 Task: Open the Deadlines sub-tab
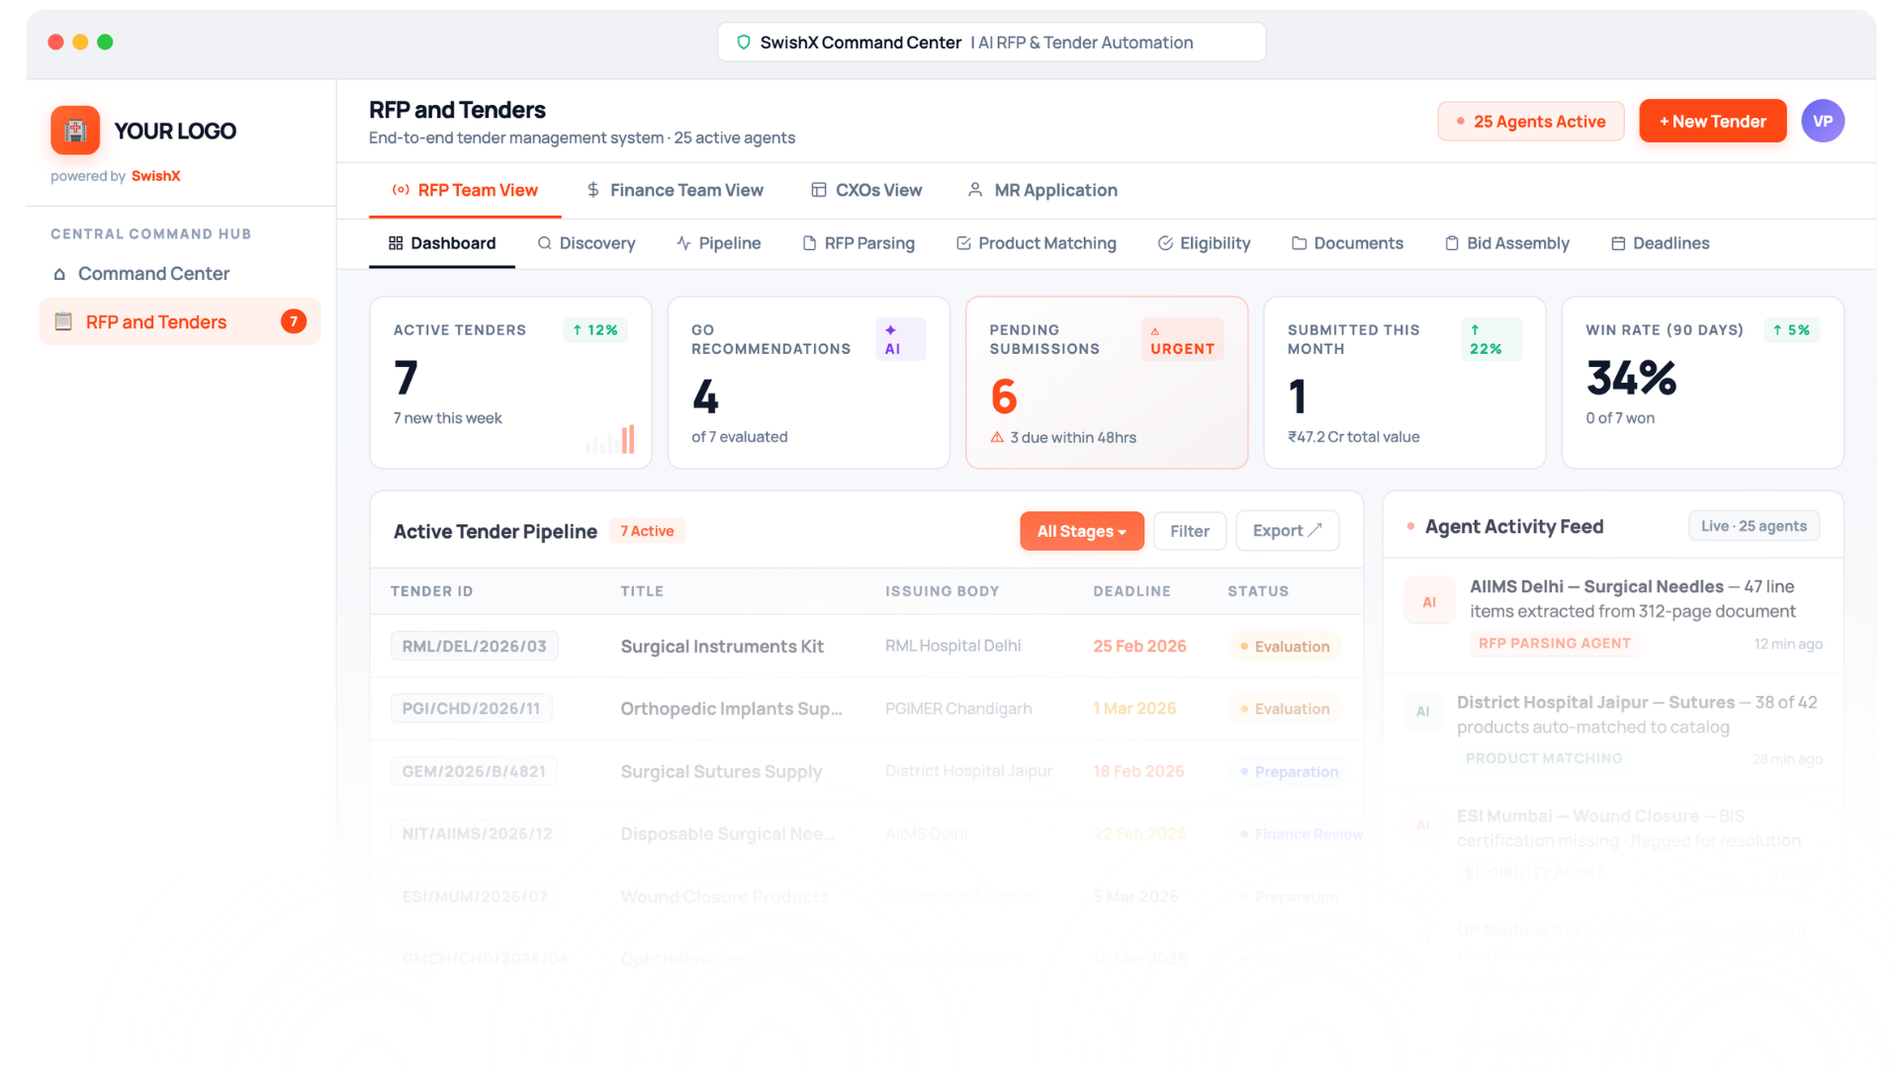(x=1660, y=243)
